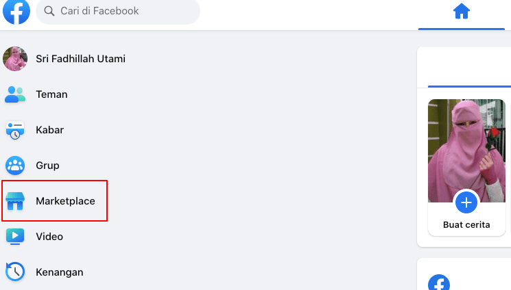The image size is (511, 290).
Task: Click the Facebook logo icon
Action: click(x=16, y=12)
